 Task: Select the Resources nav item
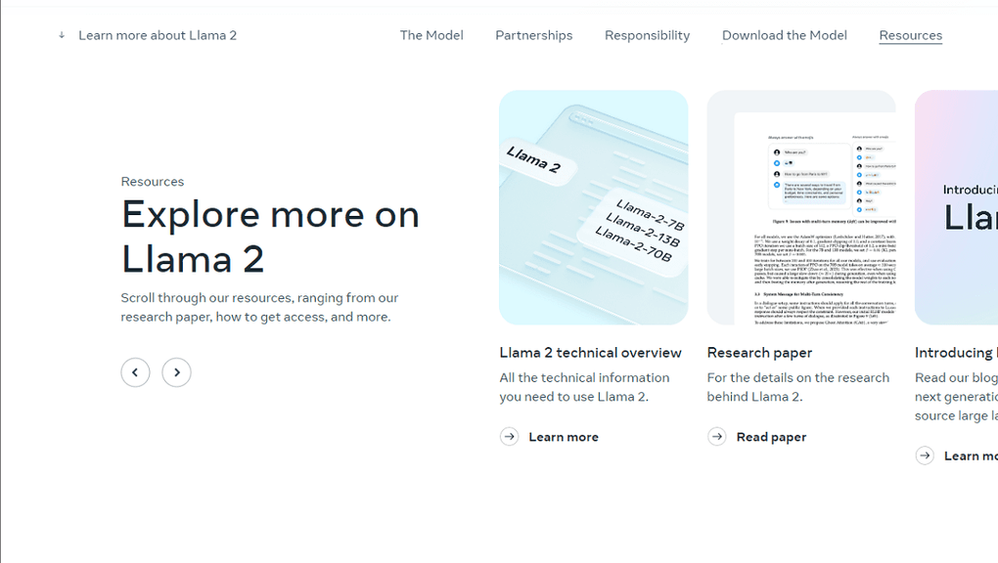click(x=911, y=35)
